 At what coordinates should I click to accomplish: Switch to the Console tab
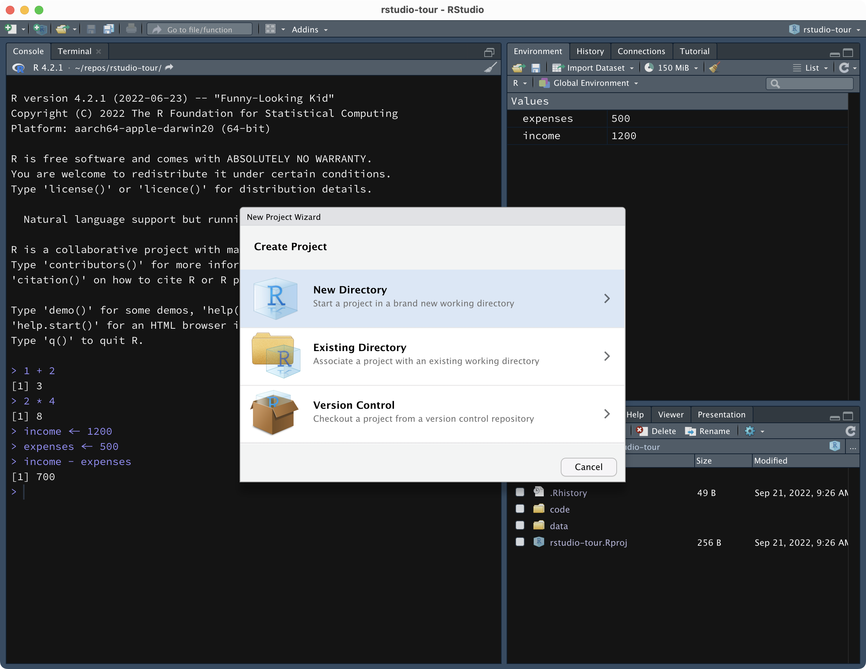(x=28, y=52)
